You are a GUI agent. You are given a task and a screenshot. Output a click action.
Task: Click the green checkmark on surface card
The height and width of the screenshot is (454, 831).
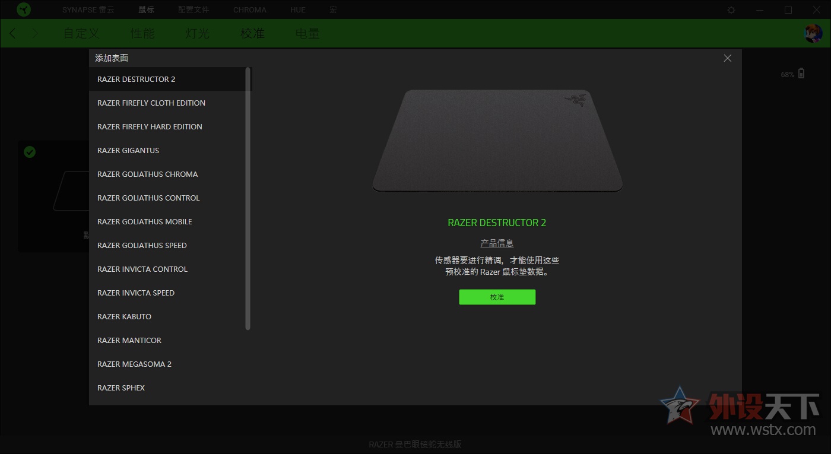click(x=30, y=153)
